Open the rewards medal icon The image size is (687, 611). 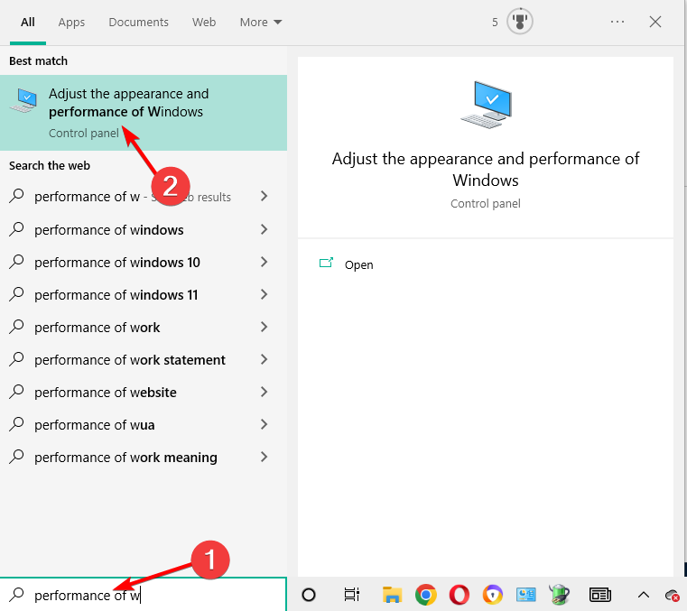point(520,22)
